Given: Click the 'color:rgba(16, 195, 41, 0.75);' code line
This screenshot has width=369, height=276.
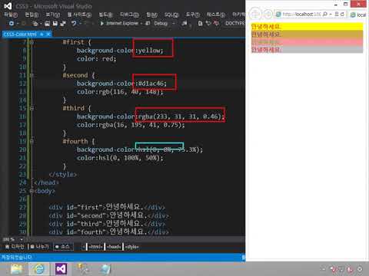Looking at the screenshot, I should point(131,125).
